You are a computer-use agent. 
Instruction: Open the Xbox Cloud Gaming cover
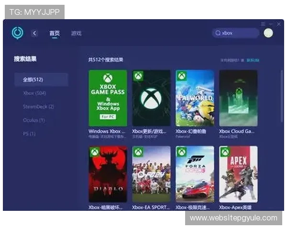pyautogui.click(x=238, y=98)
